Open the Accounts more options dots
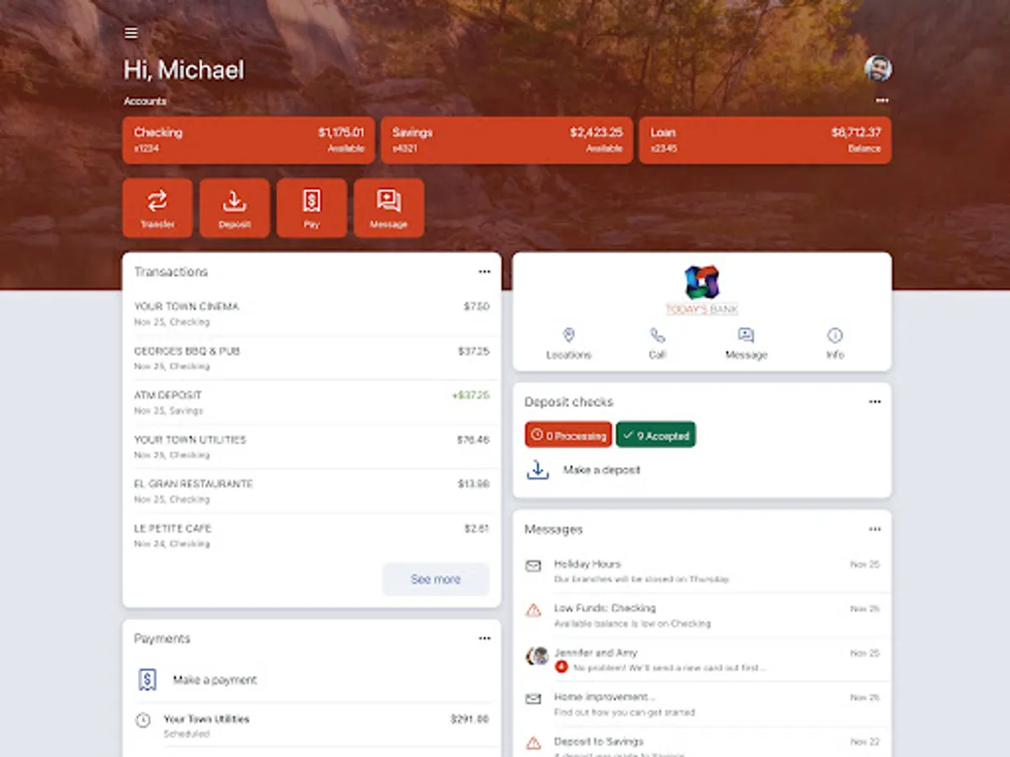 tap(882, 100)
